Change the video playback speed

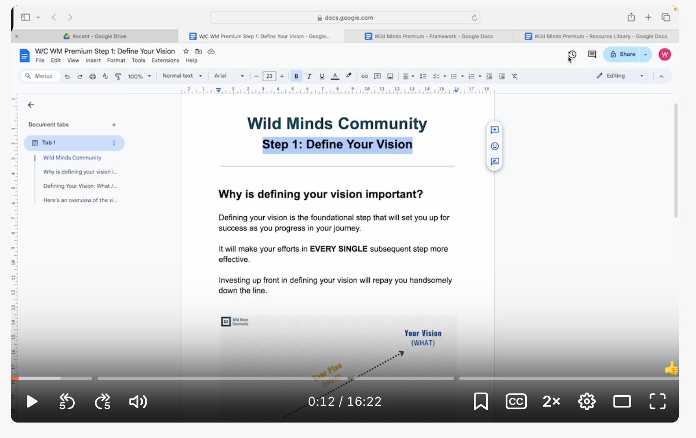pyautogui.click(x=552, y=401)
